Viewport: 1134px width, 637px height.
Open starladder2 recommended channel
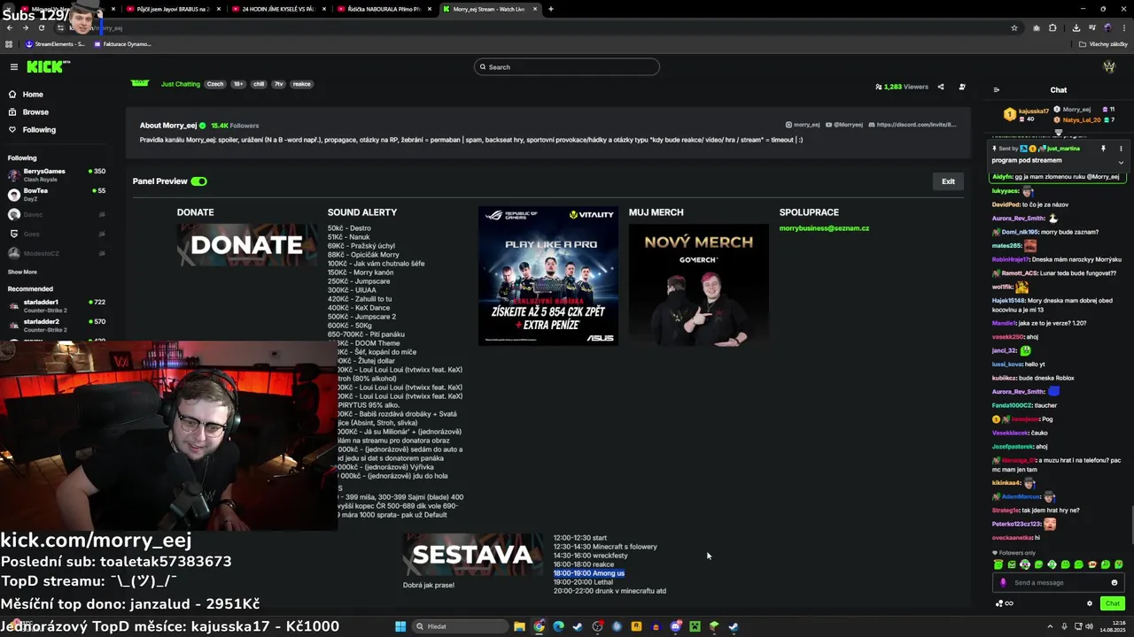pyautogui.click(x=57, y=324)
